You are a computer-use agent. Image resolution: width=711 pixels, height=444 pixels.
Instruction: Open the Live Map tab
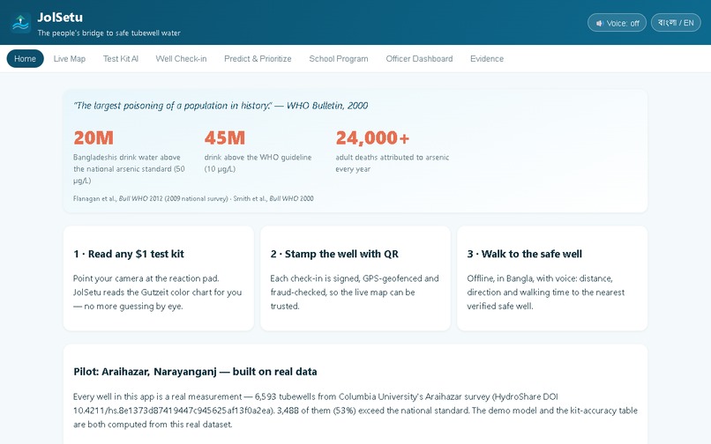[x=70, y=58]
